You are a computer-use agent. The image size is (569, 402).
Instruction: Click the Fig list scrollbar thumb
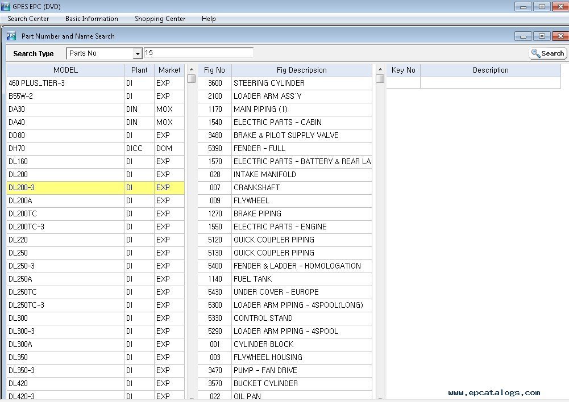[x=380, y=79]
